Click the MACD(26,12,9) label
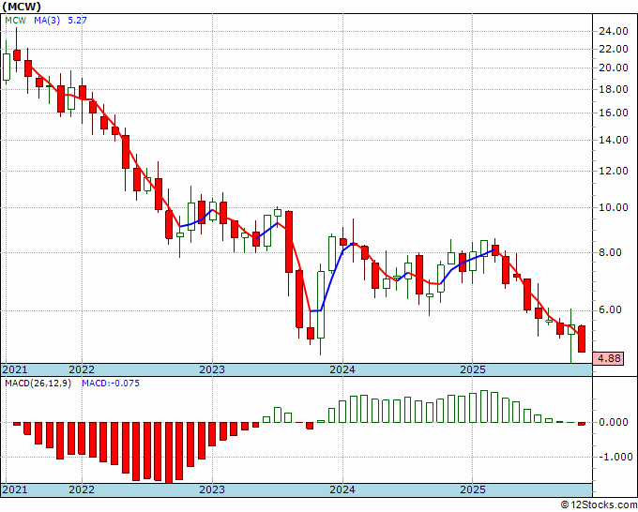Image resolution: width=638 pixels, height=512 pixels. (x=38, y=384)
